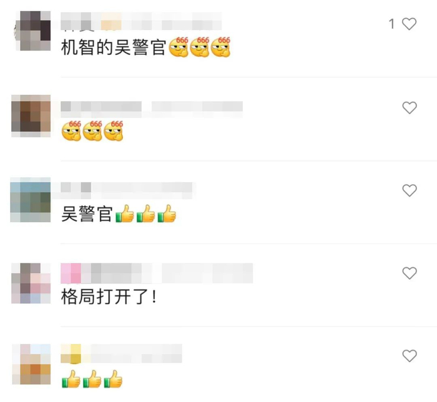The width and height of the screenshot is (437, 402).
Task: Like the 666-emoji-only comment
Action: (x=410, y=107)
